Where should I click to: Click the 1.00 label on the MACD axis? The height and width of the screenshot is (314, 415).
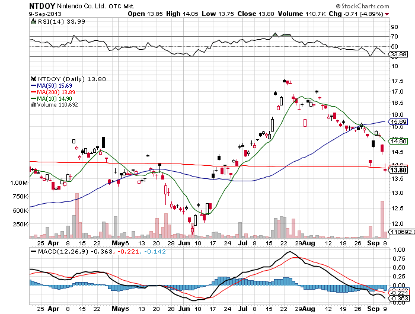point(399,249)
